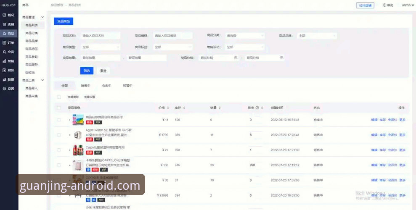Click 库存 for the ¥79 Culpo row

tap(383, 150)
